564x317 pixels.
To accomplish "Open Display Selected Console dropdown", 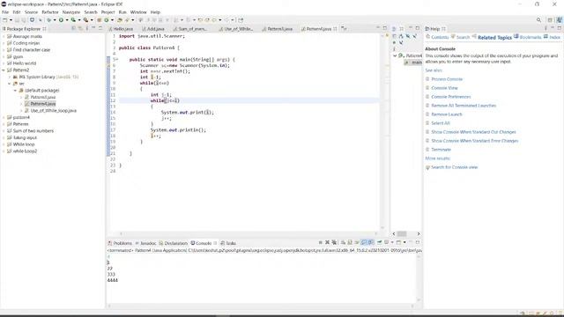I will pyautogui.click(x=392, y=243).
